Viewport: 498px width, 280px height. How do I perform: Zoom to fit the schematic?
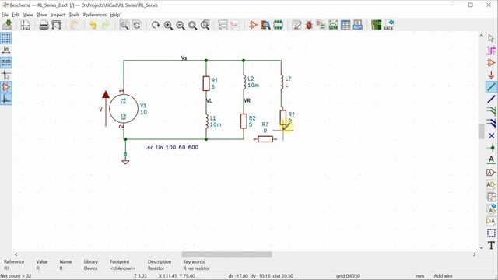coord(192,25)
